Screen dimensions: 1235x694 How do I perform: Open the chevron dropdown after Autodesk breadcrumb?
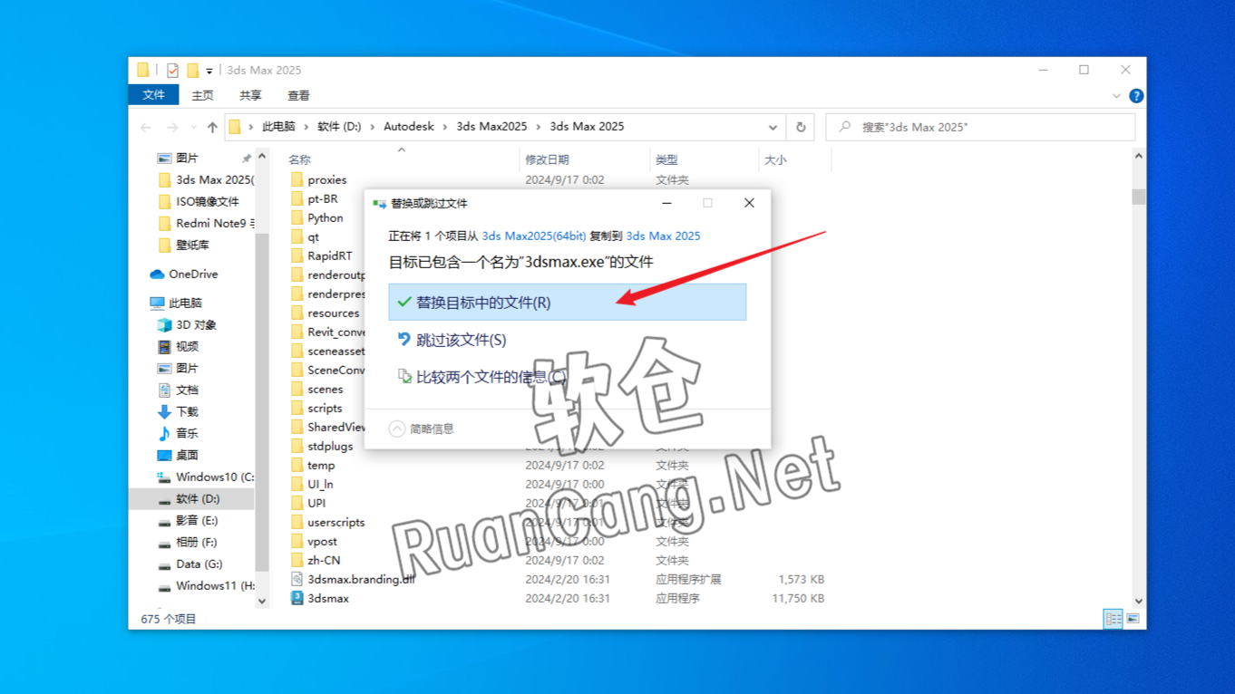445,127
